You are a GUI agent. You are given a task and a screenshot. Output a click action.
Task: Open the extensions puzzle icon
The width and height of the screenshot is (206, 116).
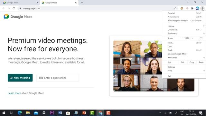pos(192,8)
